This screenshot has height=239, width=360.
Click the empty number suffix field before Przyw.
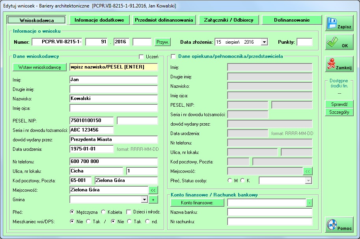pyautogui.click(x=142, y=42)
